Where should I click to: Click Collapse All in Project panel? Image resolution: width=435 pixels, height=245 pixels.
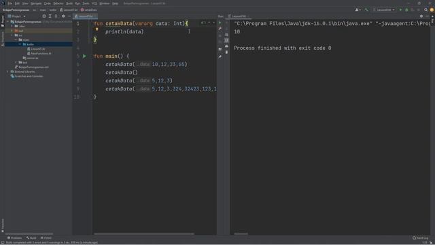(x=56, y=16)
